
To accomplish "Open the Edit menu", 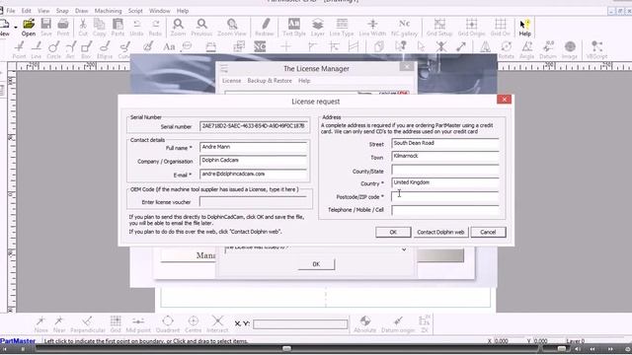I will coord(27,11).
